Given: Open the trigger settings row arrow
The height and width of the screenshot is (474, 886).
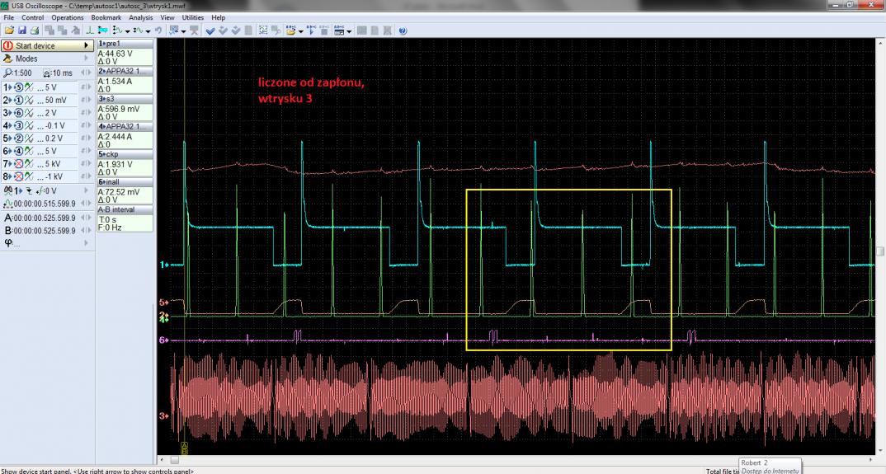Looking at the screenshot, I should (x=87, y=190).
